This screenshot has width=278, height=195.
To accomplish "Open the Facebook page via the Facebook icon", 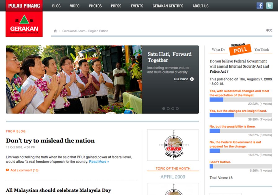I will pos(260,5).
